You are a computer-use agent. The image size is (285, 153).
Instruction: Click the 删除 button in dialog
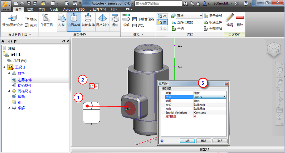204,141
